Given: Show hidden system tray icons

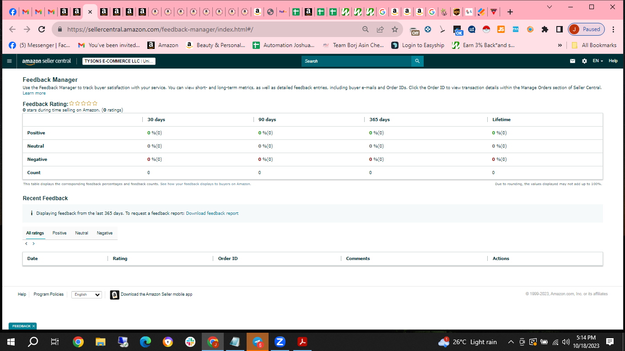Looking at the screenshot, I should (x=511, y=342).
